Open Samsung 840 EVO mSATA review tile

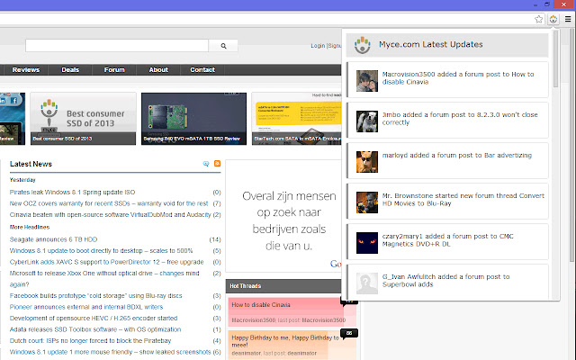click(x=194, y=119)
